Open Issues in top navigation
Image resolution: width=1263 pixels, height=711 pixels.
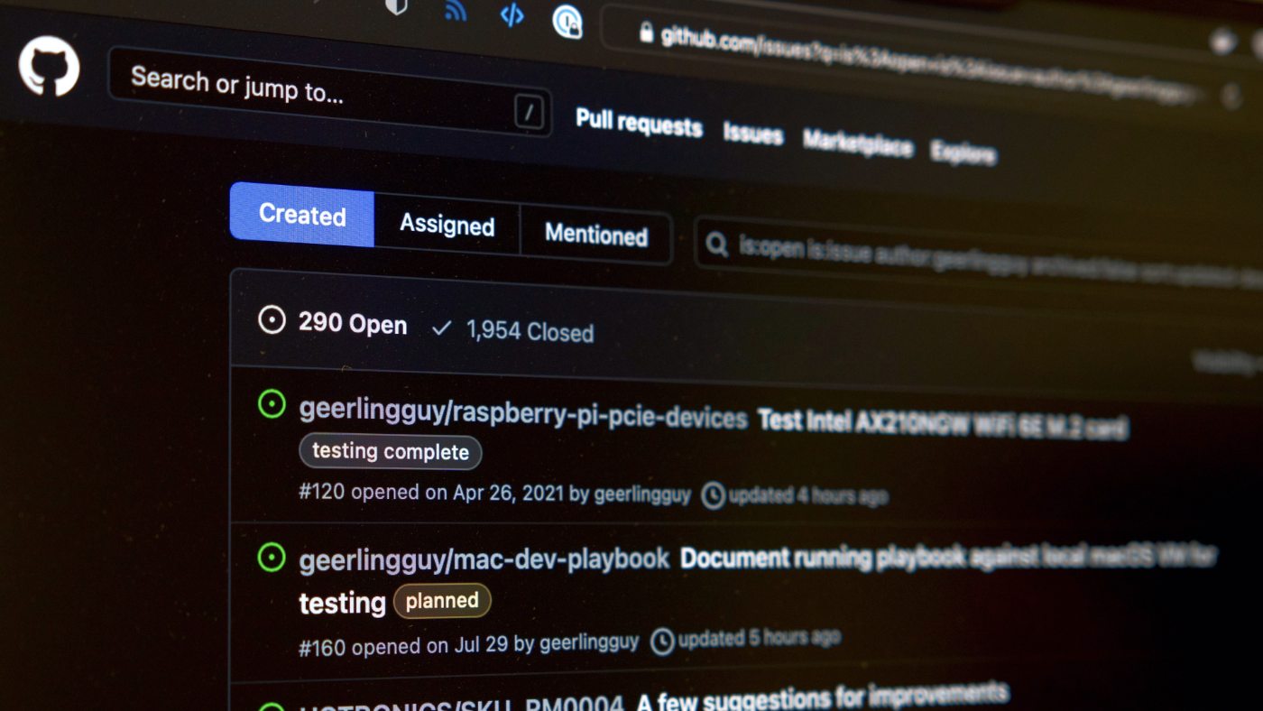[x=752, y=134]
